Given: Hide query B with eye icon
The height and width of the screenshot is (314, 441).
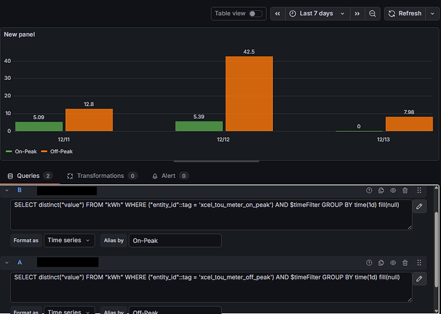Looking at the screenshot, I should click(393, 191).
